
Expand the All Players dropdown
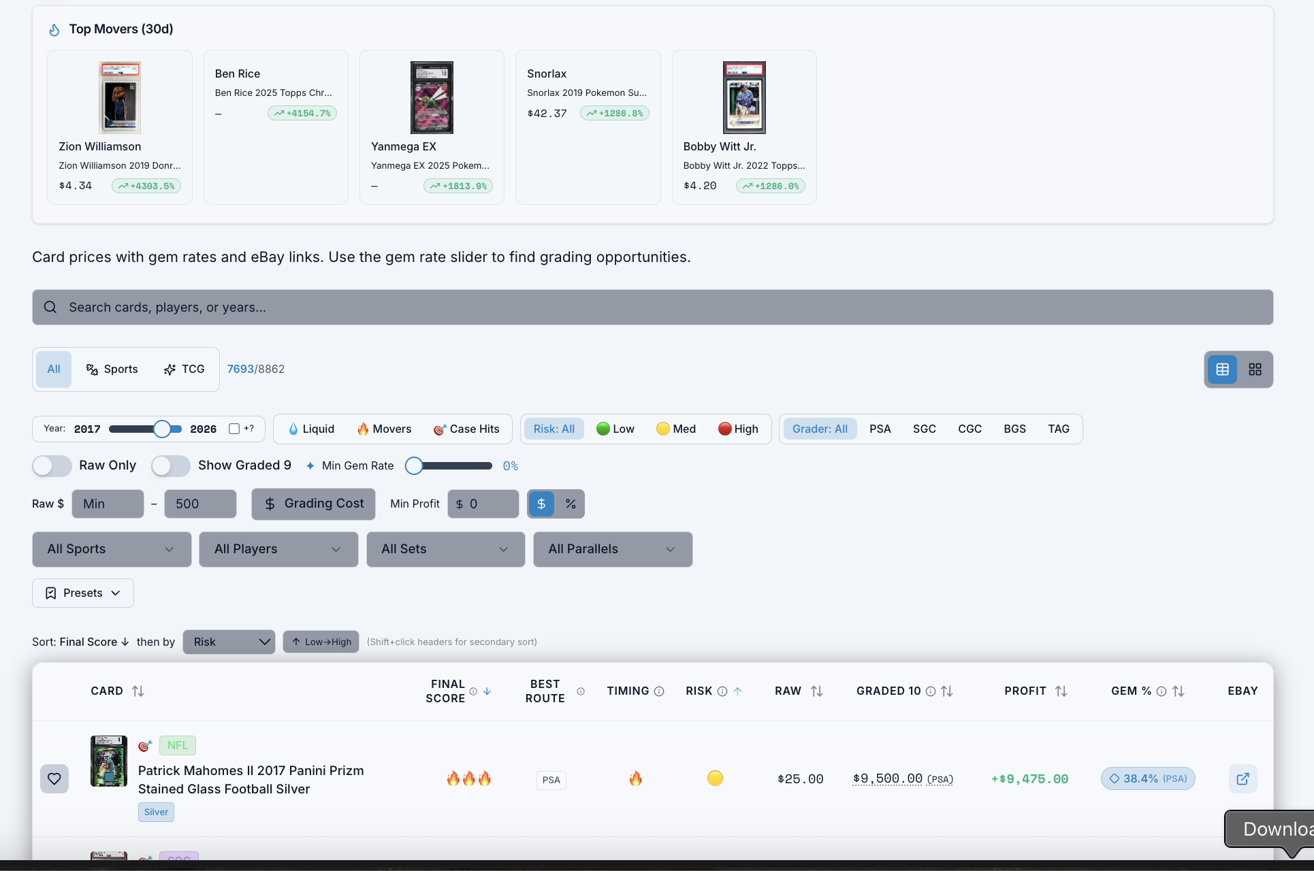(x=278, y=549)
